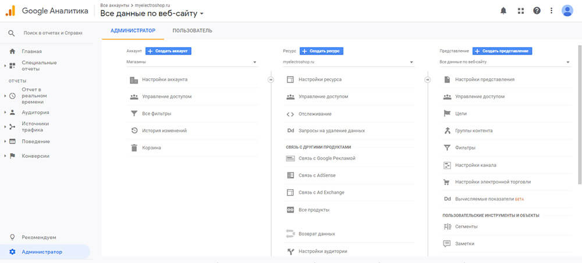The width and height of the screenshot is (582, 263).
Task: Open the myelectroshop.ru property dropdown
Action: click(x=348, y=62)
